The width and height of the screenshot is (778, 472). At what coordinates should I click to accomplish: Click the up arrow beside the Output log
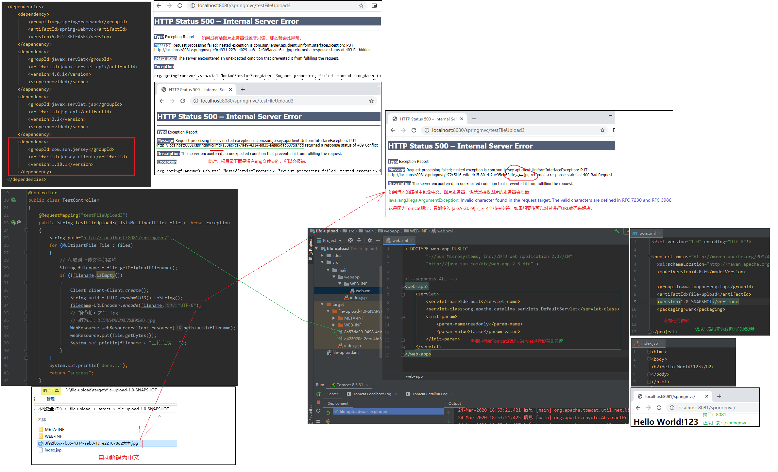(449, 413)
